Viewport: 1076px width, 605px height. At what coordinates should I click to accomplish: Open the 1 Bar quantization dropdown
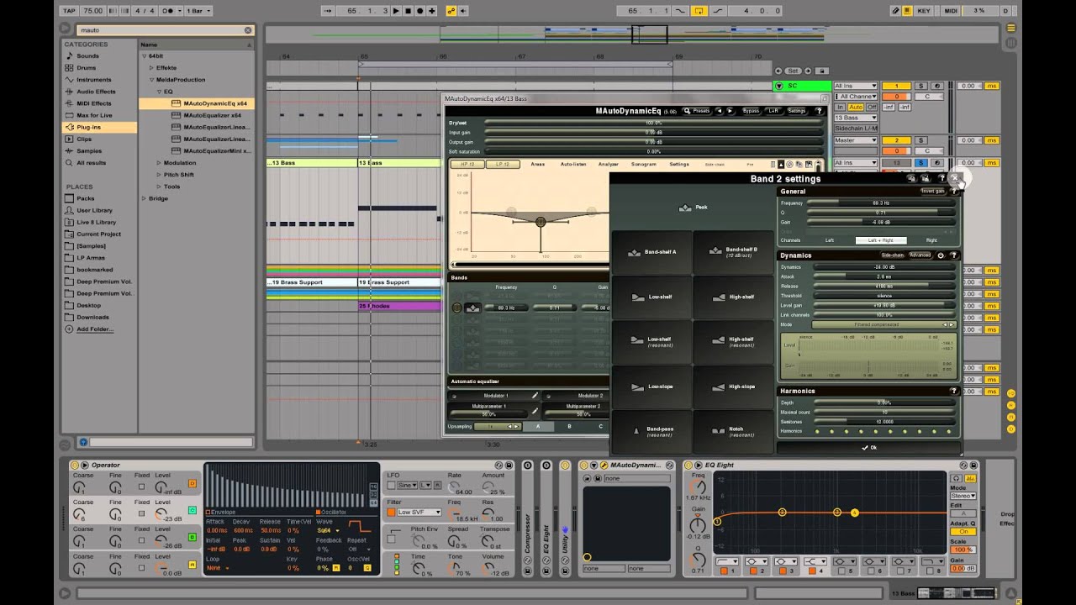coord(198,11)
